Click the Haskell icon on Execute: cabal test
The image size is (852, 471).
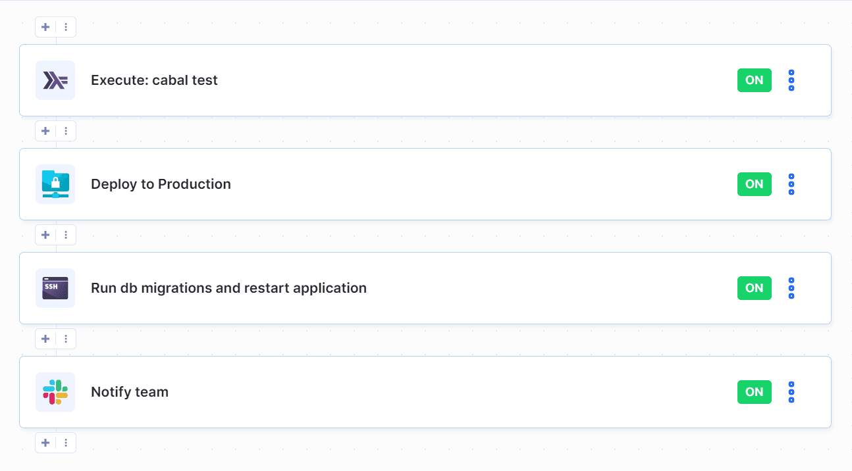(55, 80)
